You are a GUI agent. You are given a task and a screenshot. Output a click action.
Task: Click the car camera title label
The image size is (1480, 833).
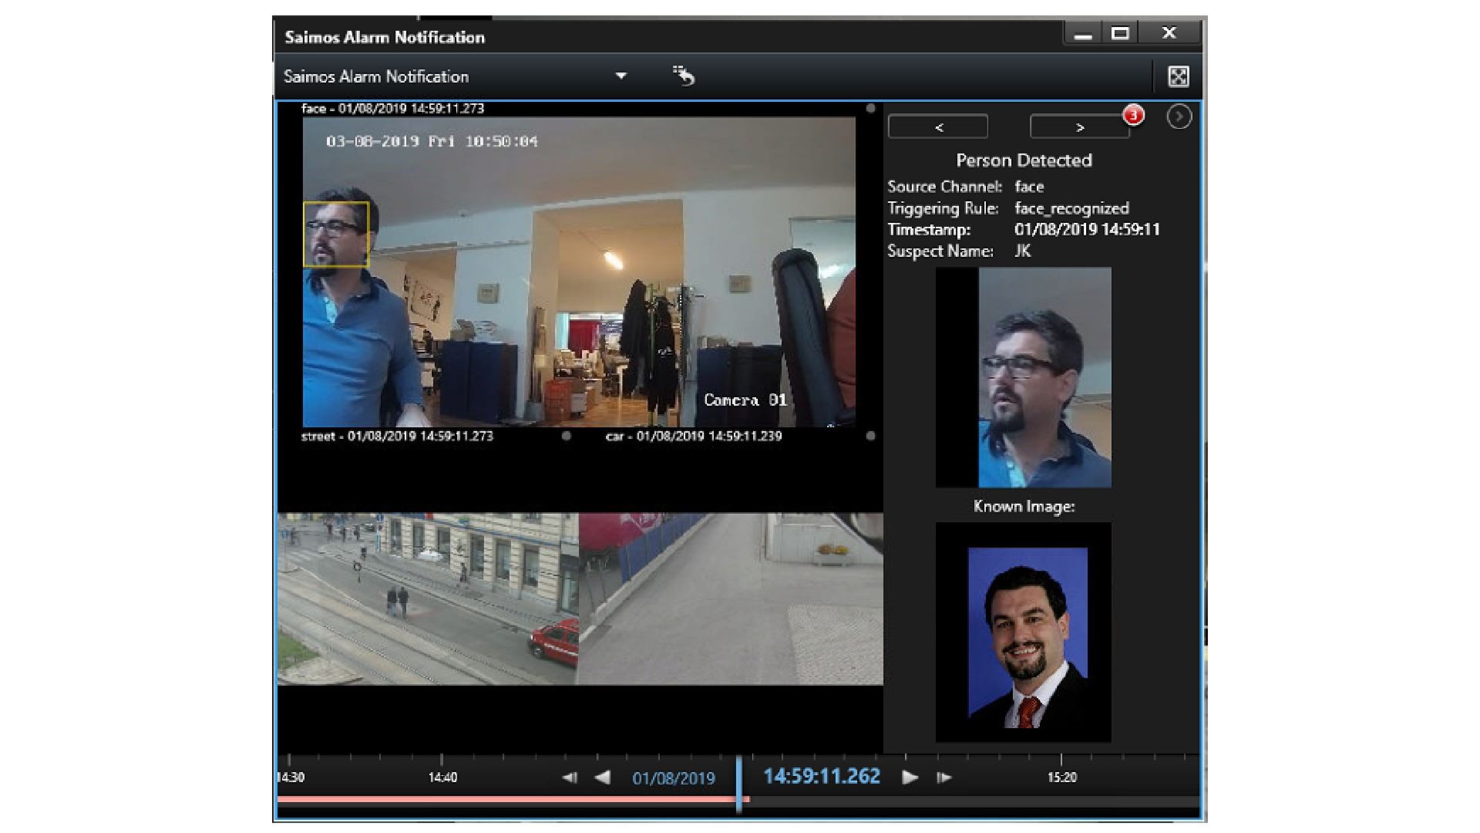694,436
